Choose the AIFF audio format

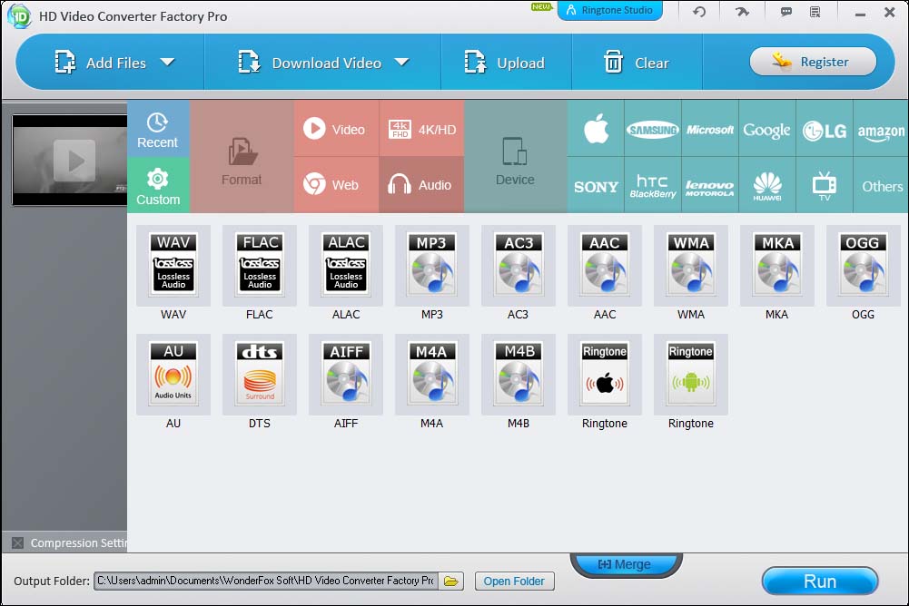coord(345,374)
